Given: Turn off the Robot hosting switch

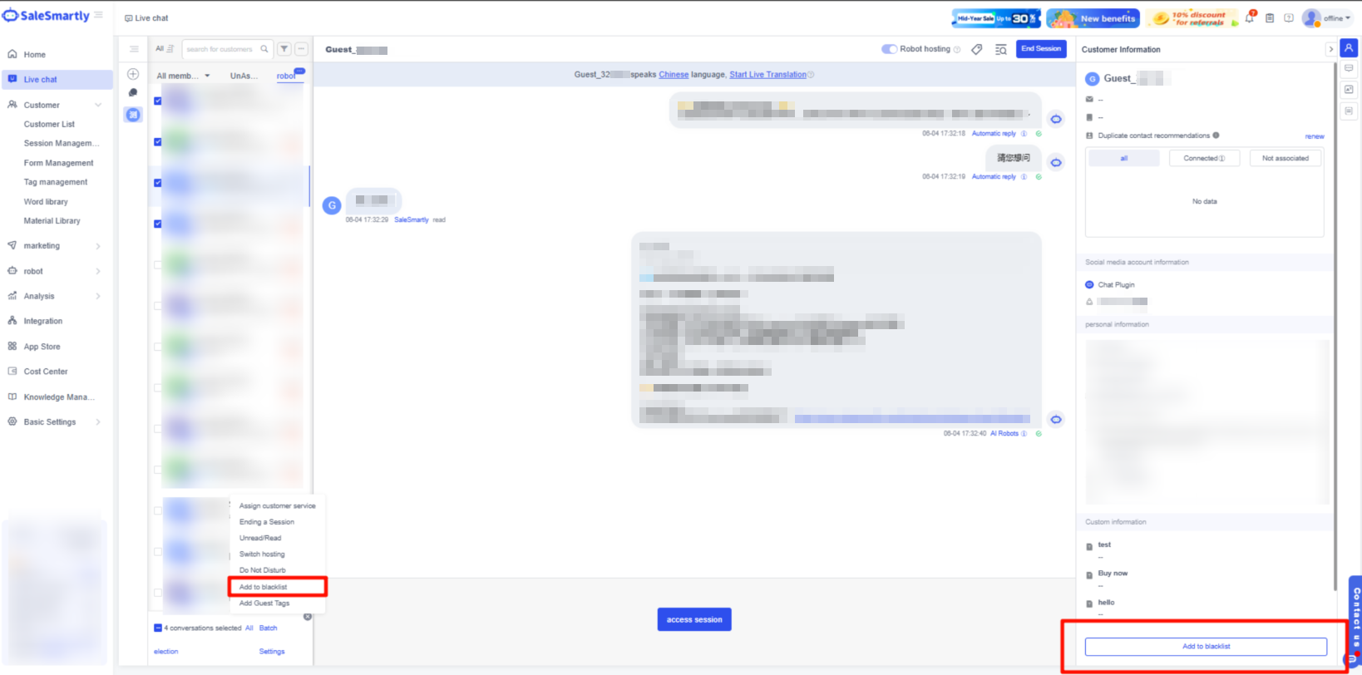Looking at the screenshot, I should coord(889,49).
